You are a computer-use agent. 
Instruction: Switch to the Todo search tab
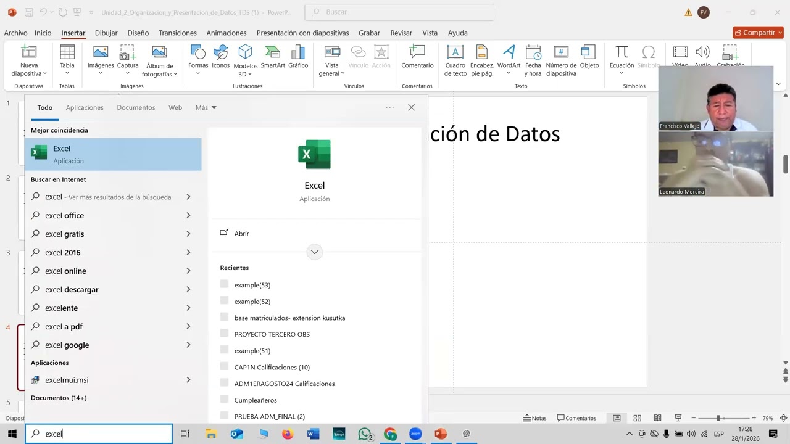(x=45, y=107)
